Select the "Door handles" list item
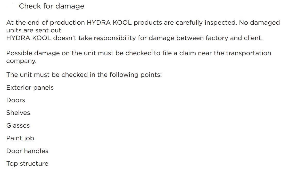This screenshot has height=169, width=289. click(x=27, y=151)
